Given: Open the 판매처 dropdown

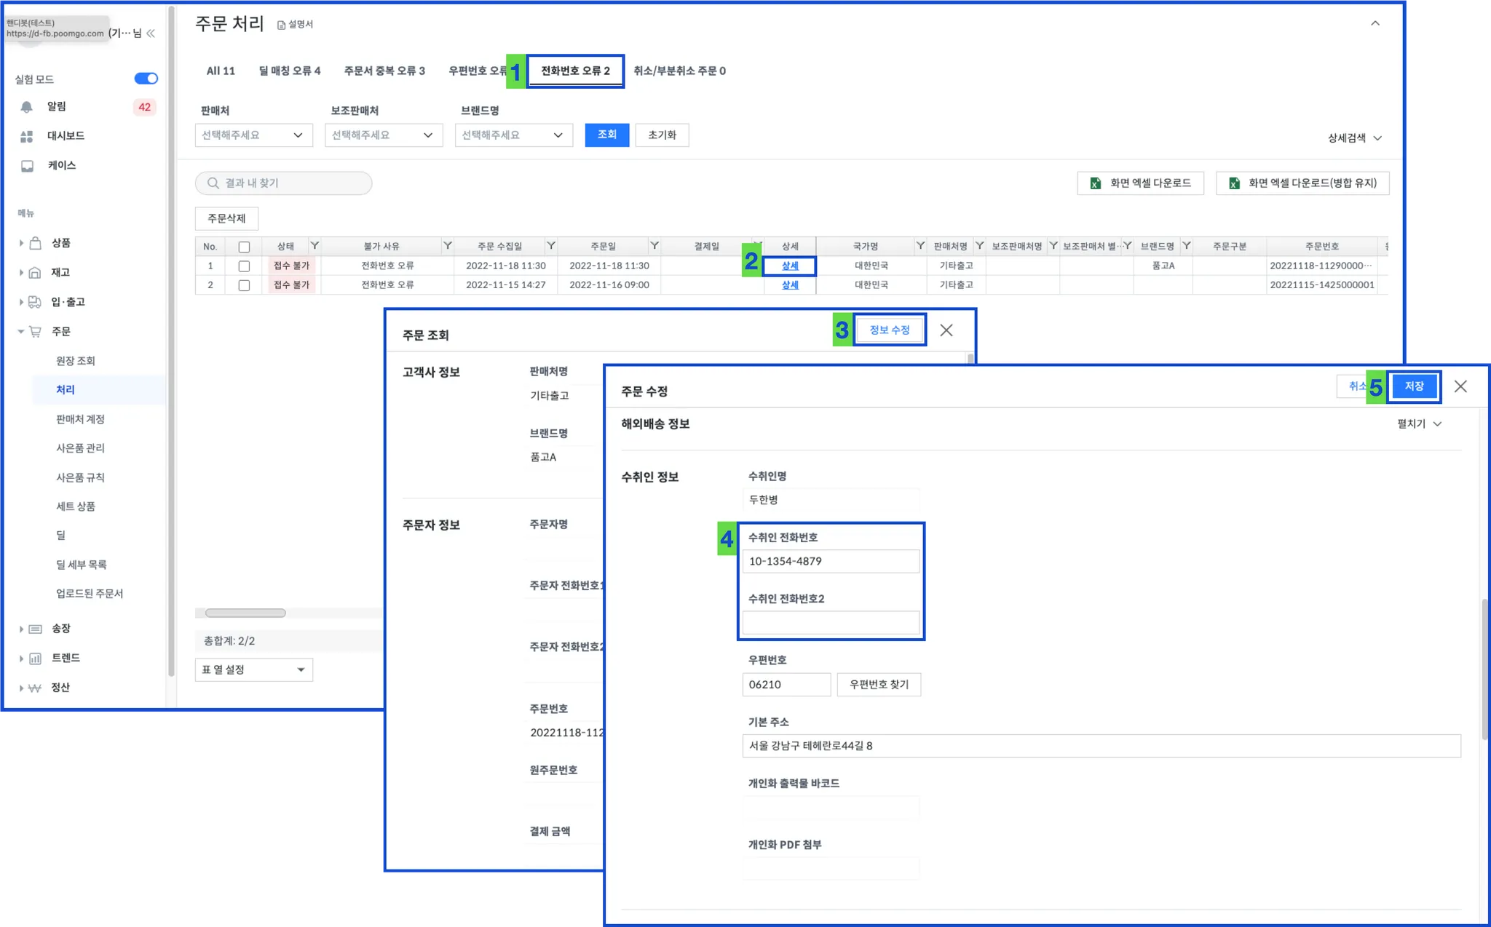Looking at the screenshot, I should pos(253,135).
